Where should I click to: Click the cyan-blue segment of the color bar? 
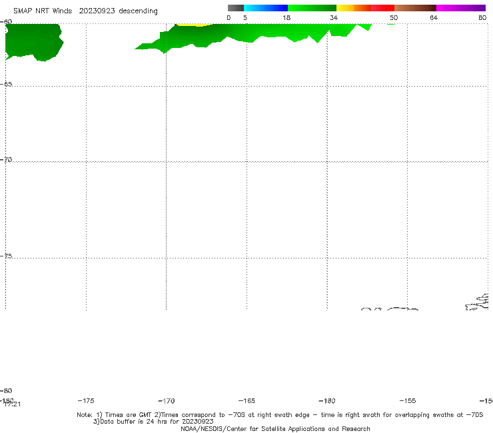pyautogui.click(x=266, y=8)
